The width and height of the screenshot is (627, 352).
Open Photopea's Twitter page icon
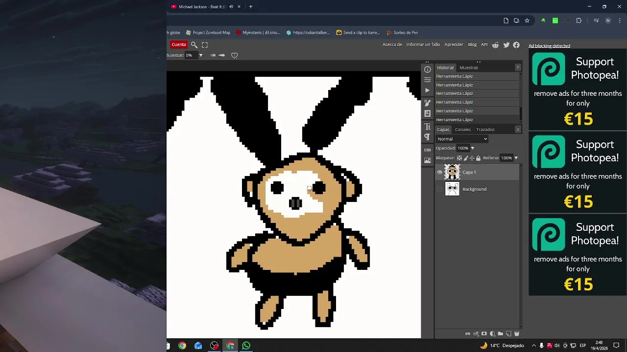coord(506,44)
